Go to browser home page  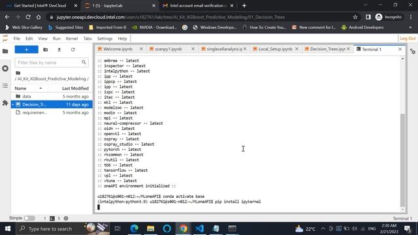pyautogui.click(x=39, y=17)
